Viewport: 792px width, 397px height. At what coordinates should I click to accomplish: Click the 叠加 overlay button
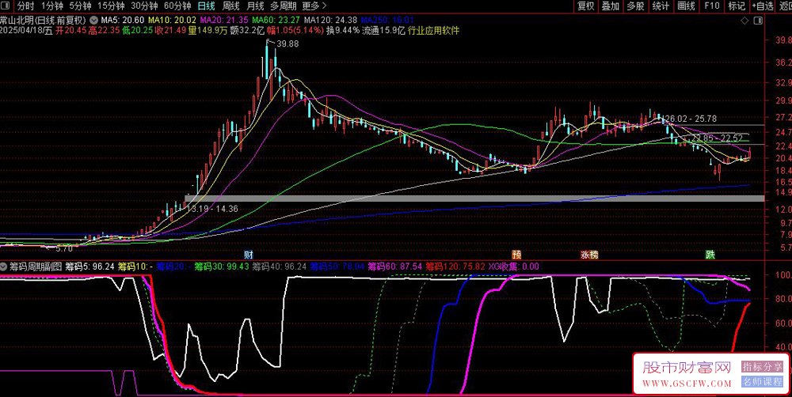(x=611, y=6)
